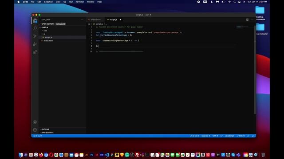The width and height of the screenshot is (284, 159).
Task: Open Spotlight search in menu bar
Action: coord(234,2)
